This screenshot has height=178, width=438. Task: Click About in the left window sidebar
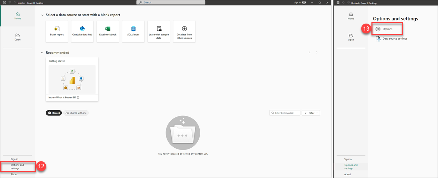[x=14, y=174]
